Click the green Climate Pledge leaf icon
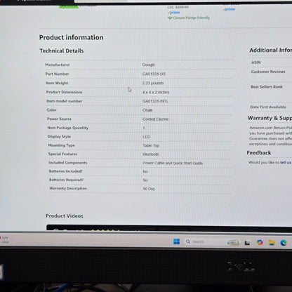This screenshot has width=292, height=292. [x=170, y=18]
